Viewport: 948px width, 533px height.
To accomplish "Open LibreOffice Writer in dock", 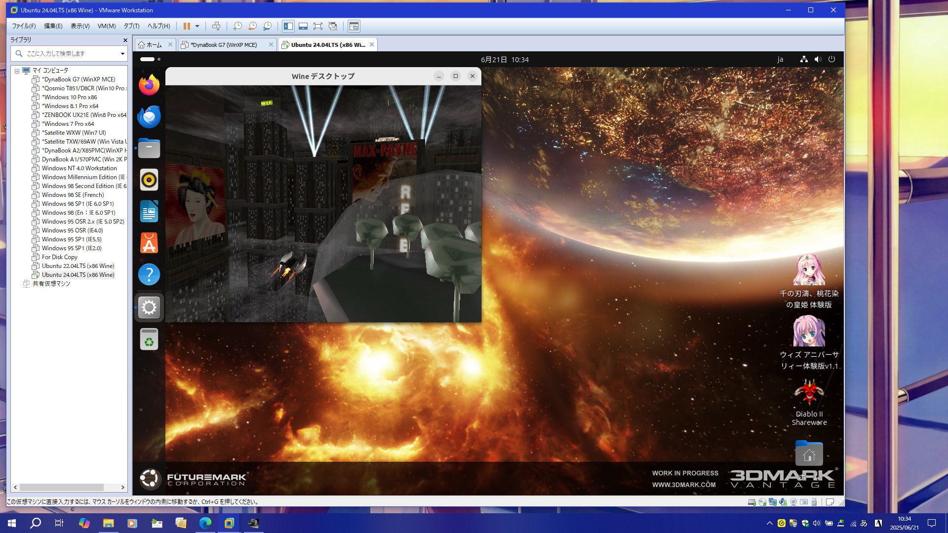I will click(x=149, y=211).
